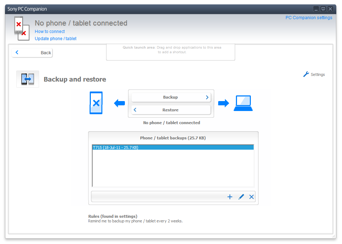The image size is (342, 244).
Task: Click the Phone / tablet backups (25.7 KB) header
Action: click(173, 138)
